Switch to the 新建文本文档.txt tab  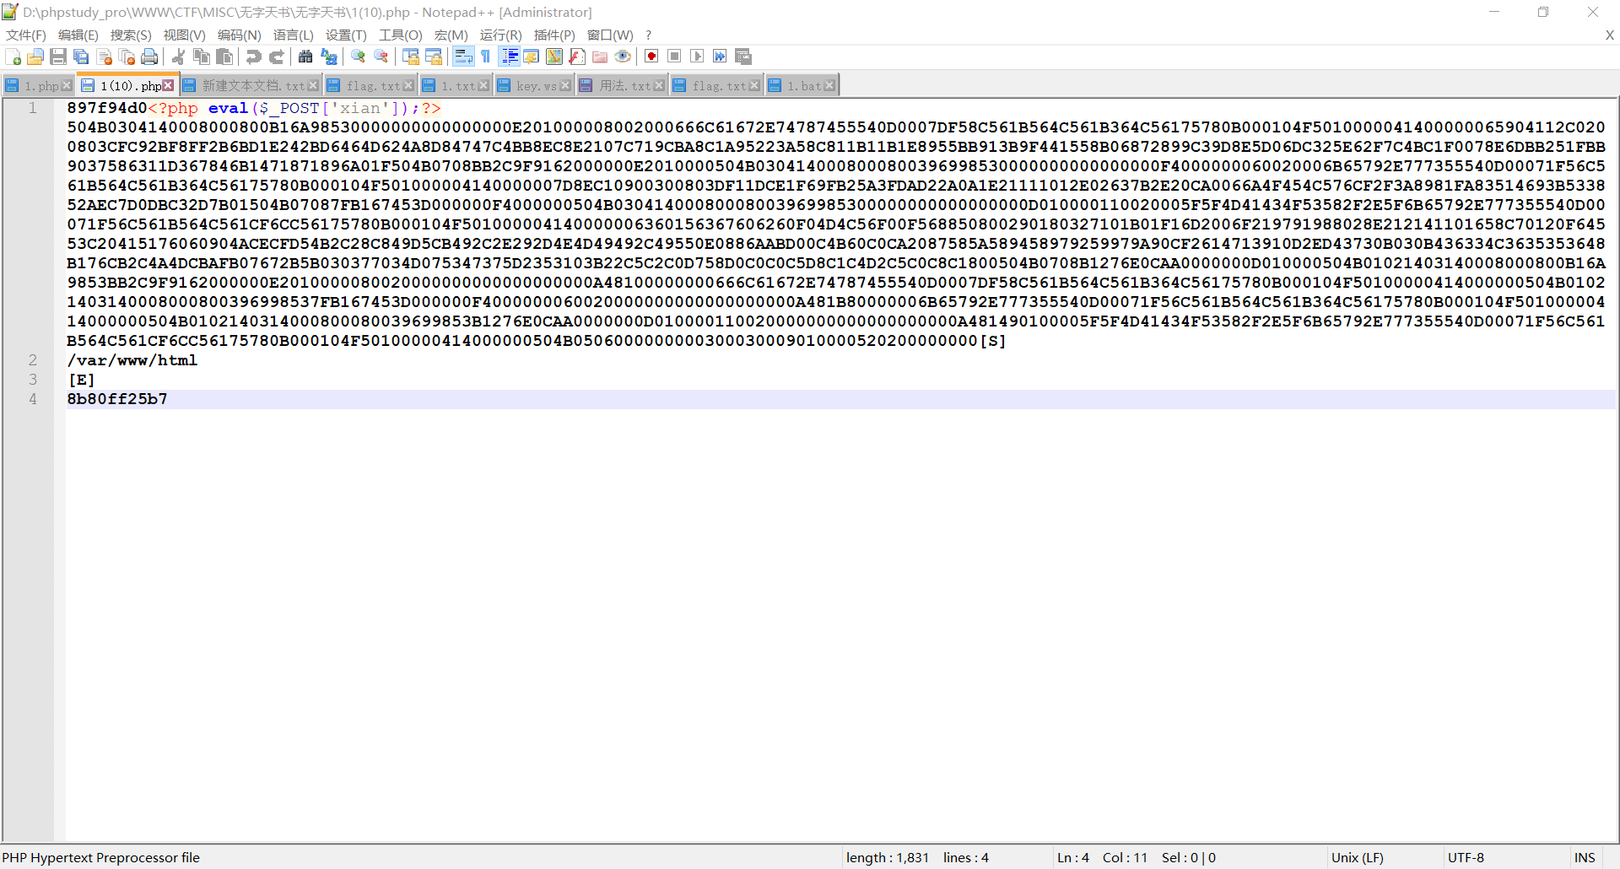coord(251,85)
